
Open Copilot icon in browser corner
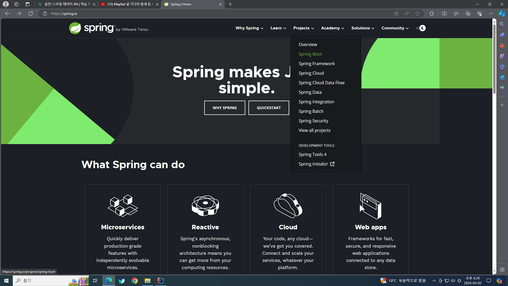(502, 14)
